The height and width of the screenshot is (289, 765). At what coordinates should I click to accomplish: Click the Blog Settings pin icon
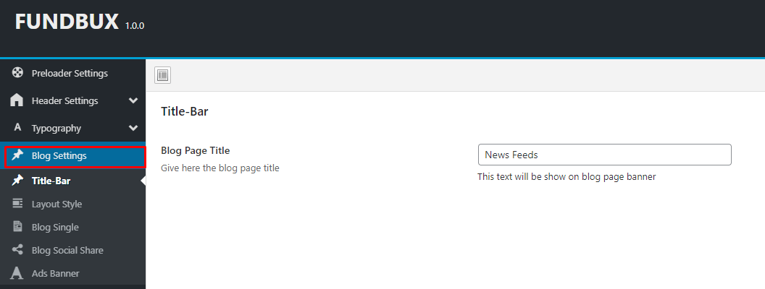click(x=17, y=155)
